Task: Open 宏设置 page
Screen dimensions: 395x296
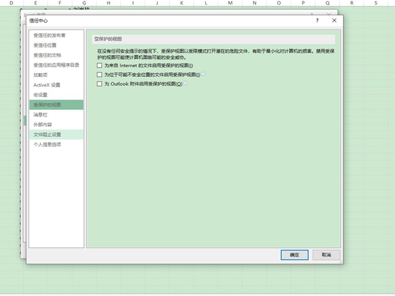Action: tap(56, 95)
